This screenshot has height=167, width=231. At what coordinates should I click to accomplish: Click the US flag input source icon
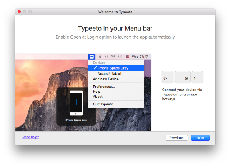(x=127, y=57)
